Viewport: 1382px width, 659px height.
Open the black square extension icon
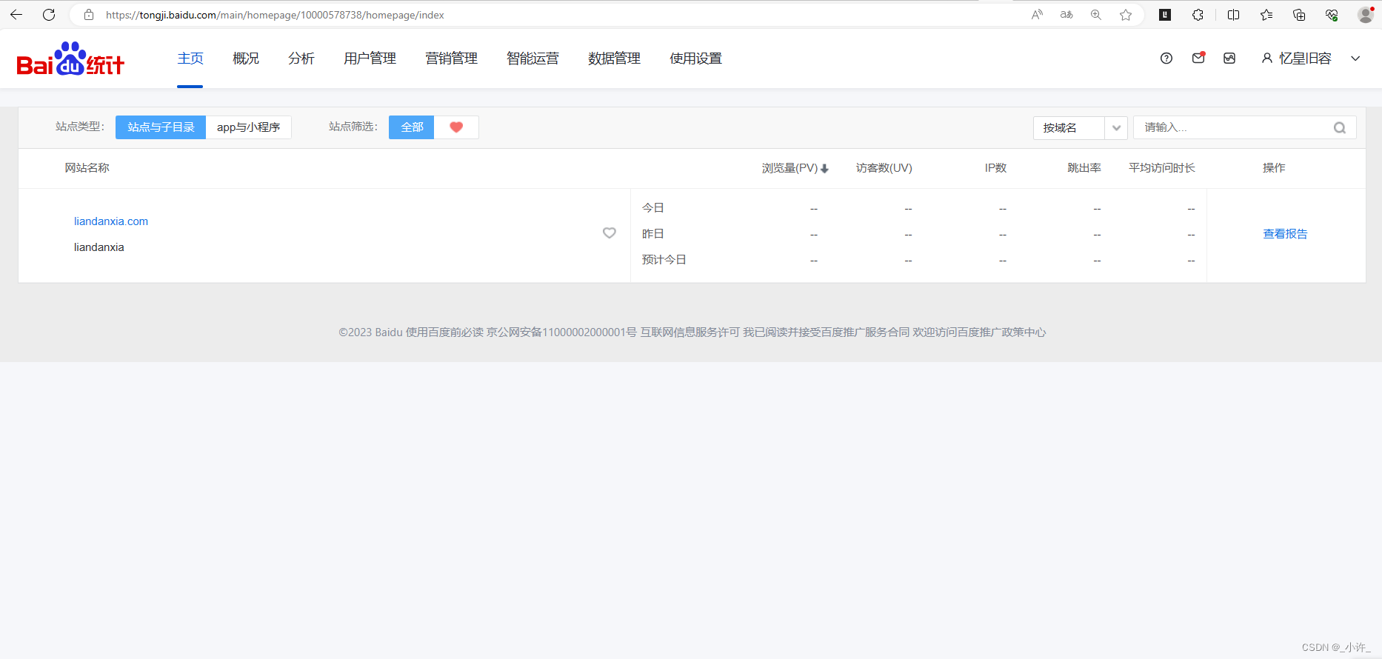[1165, 15]
